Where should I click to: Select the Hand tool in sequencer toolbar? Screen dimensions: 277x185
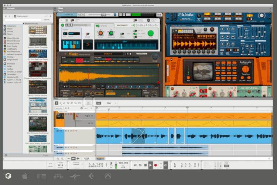point(79,103)
